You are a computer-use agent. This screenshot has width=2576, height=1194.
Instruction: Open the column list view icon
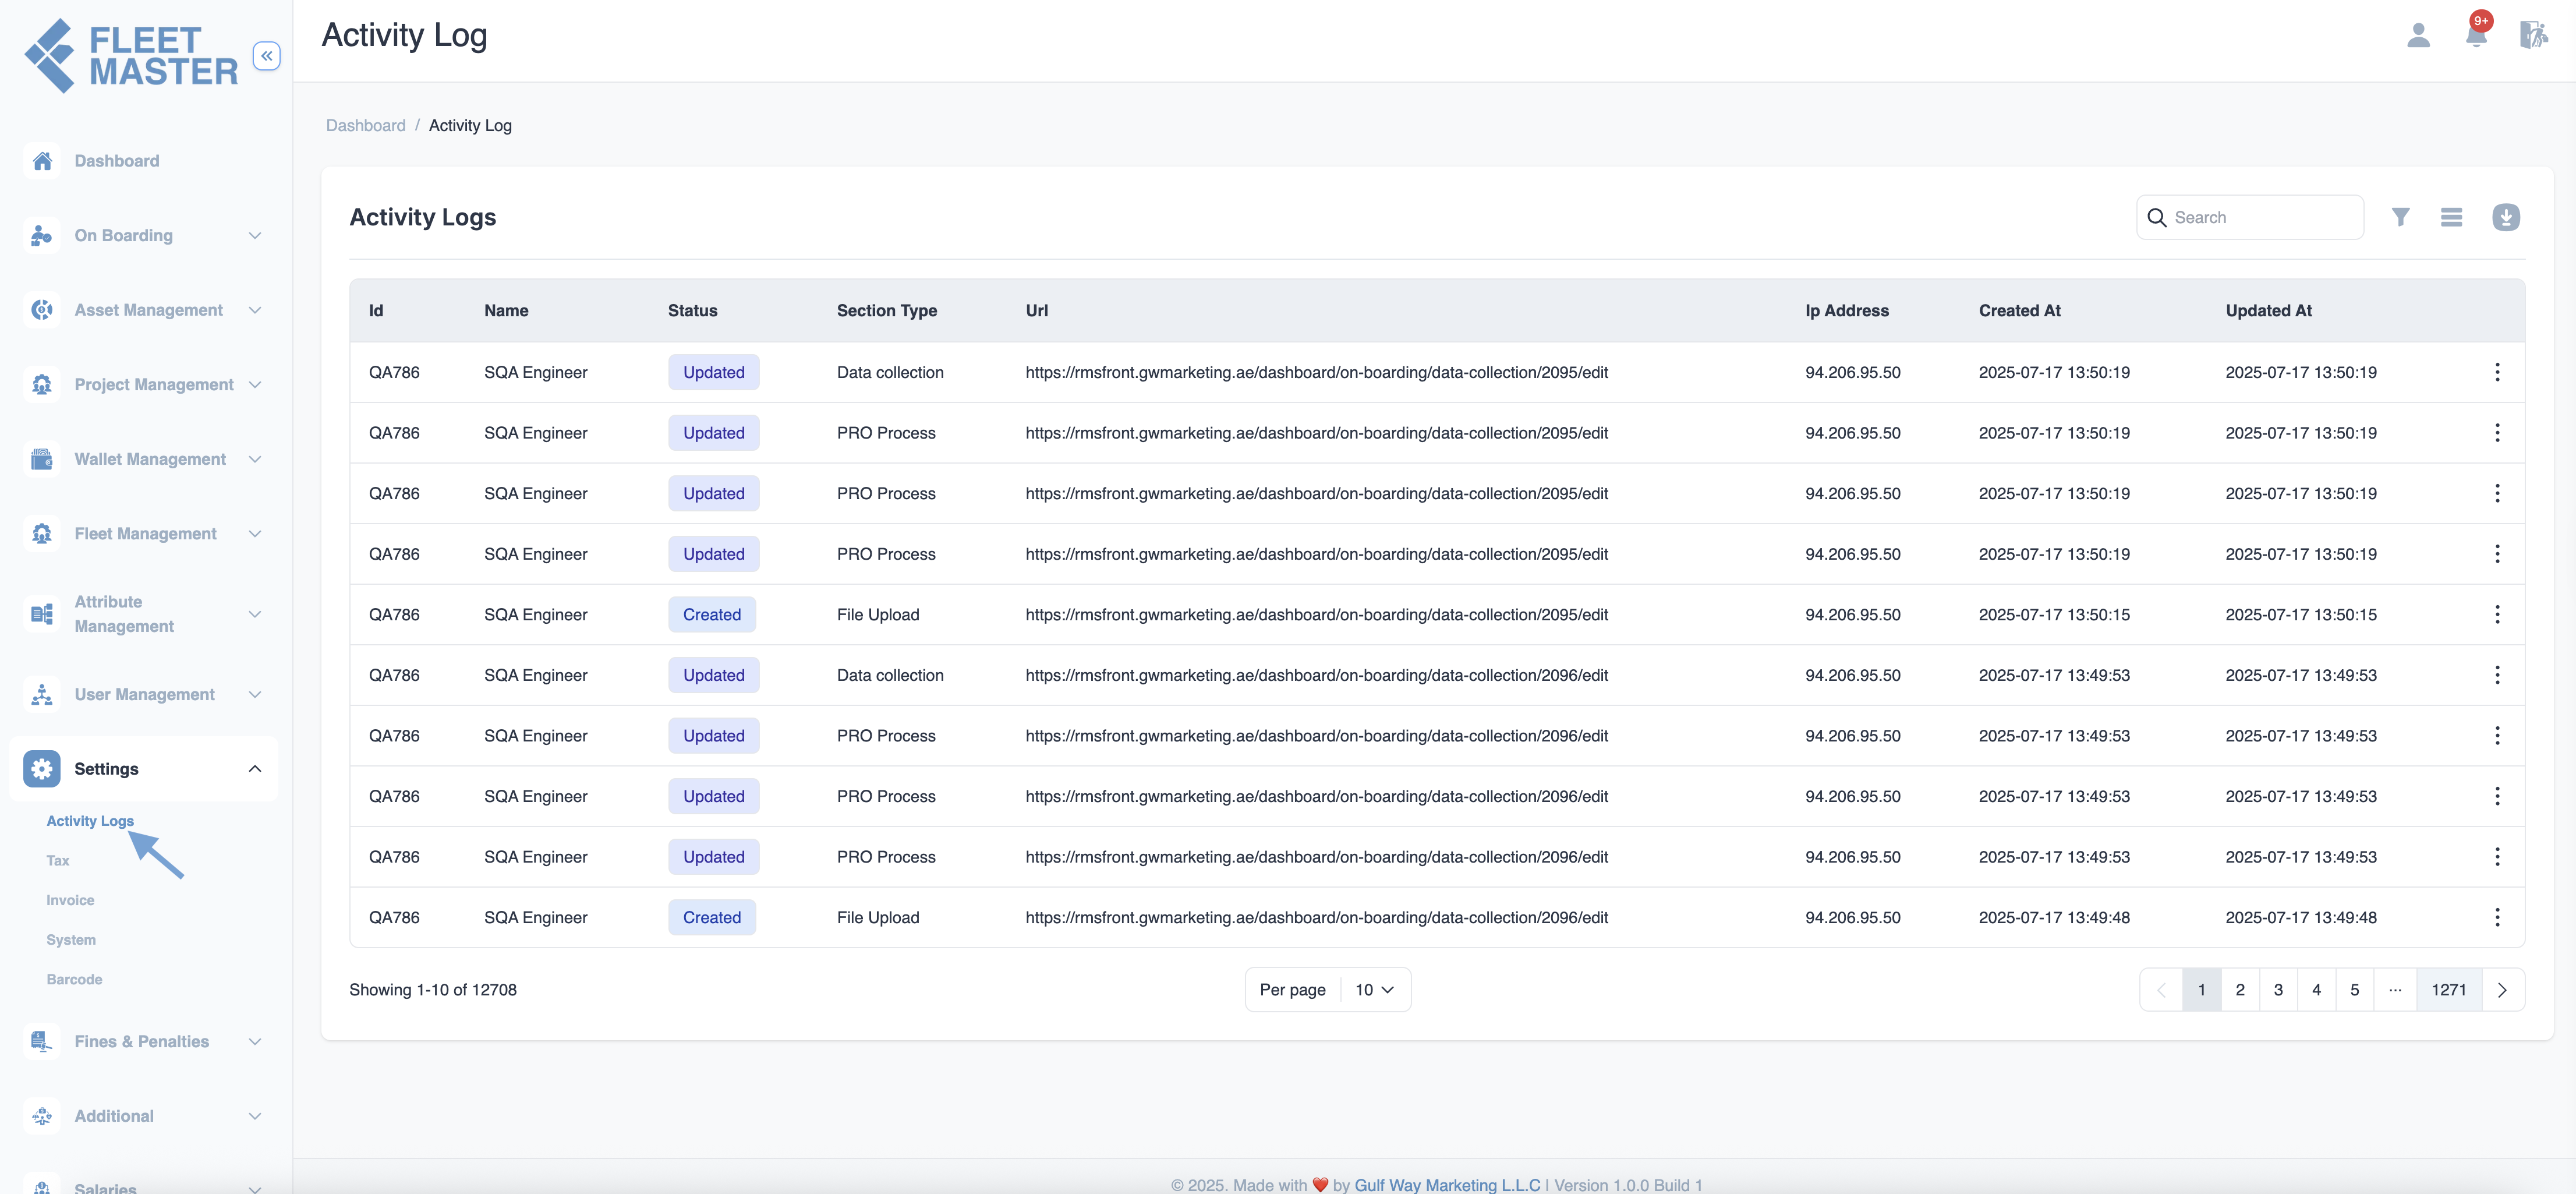2451,217
